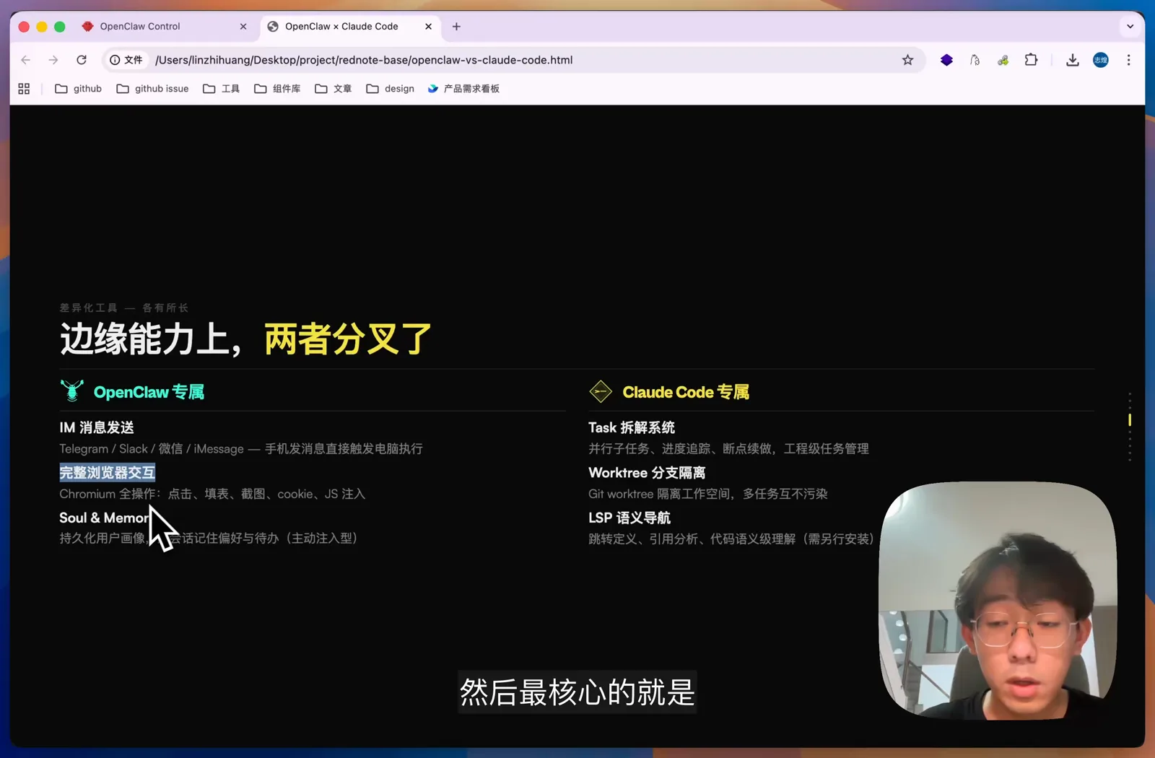Screen dimensions: 1155x758
Task: Open the extension next to the purple diamond
Action: coord(975,60)
